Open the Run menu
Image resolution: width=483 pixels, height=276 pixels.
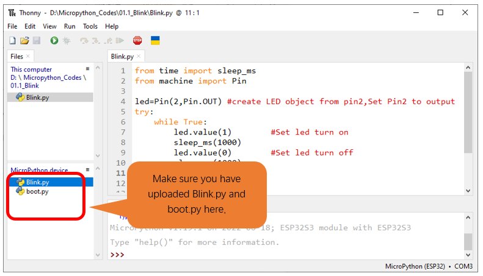[70, 26]
